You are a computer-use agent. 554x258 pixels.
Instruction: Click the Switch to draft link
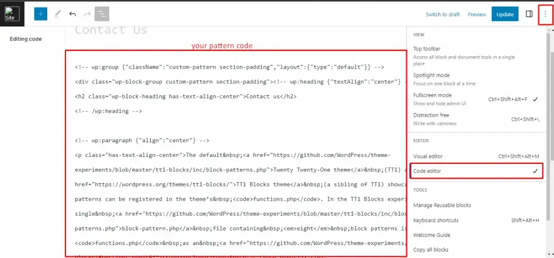click(x=443, y=15)
